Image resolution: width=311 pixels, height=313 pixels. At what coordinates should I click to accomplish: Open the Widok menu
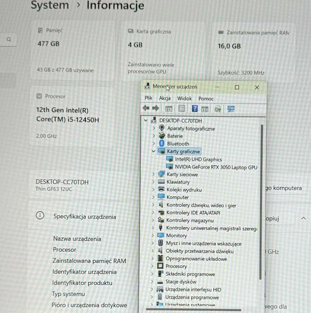pos(184,98)
